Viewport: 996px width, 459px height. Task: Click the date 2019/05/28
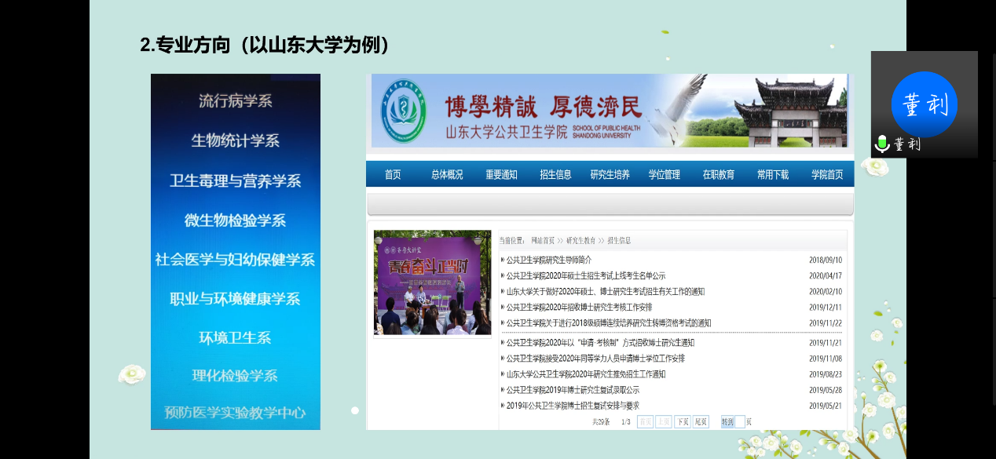coord(826,389)
